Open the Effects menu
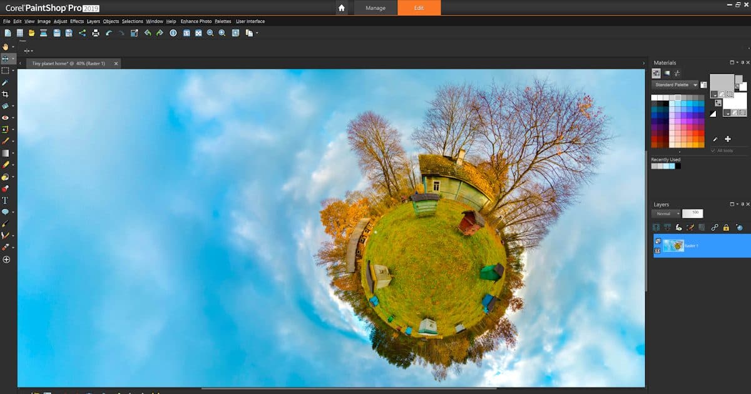Screen dimensions: 751x394 76,21
